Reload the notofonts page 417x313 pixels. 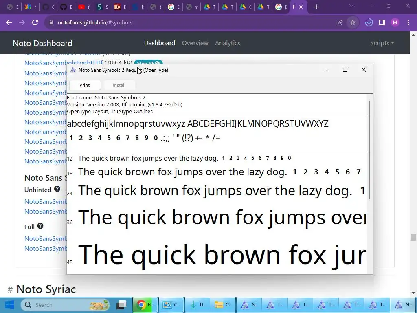35,23
